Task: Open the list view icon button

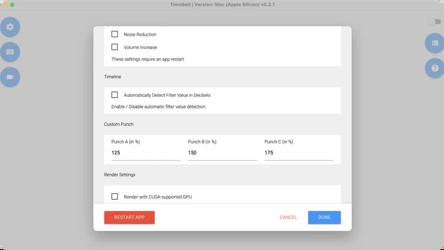Action: pyautogui.click(x=435, y=43)
